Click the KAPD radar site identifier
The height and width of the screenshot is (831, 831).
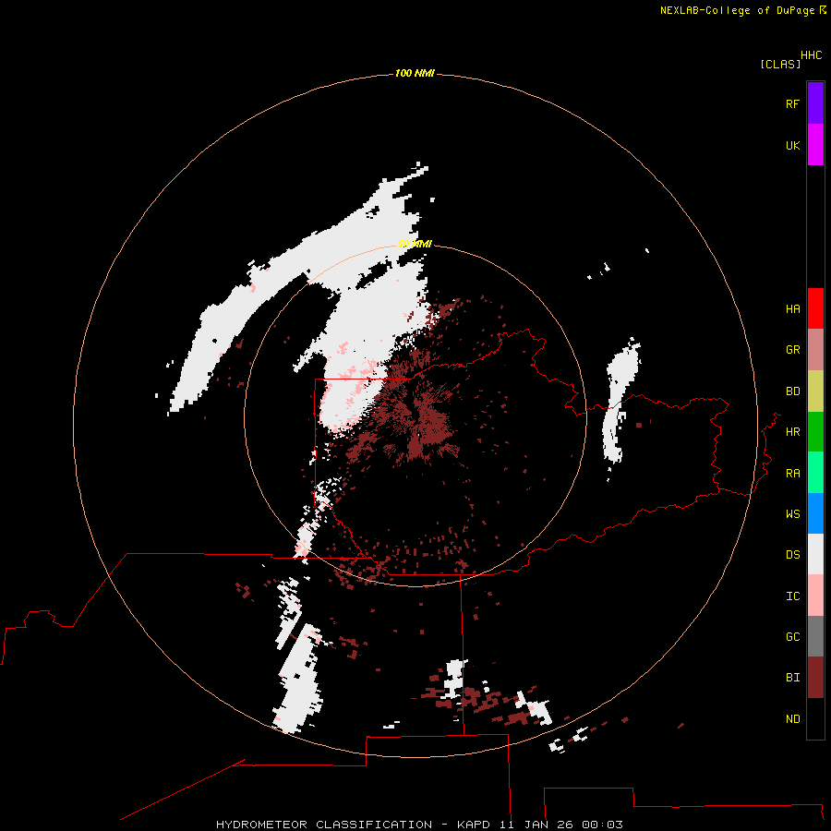[475, 825]
